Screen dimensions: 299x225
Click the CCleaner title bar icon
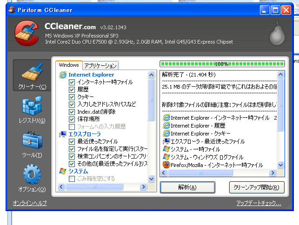click(x=12, y=10)
